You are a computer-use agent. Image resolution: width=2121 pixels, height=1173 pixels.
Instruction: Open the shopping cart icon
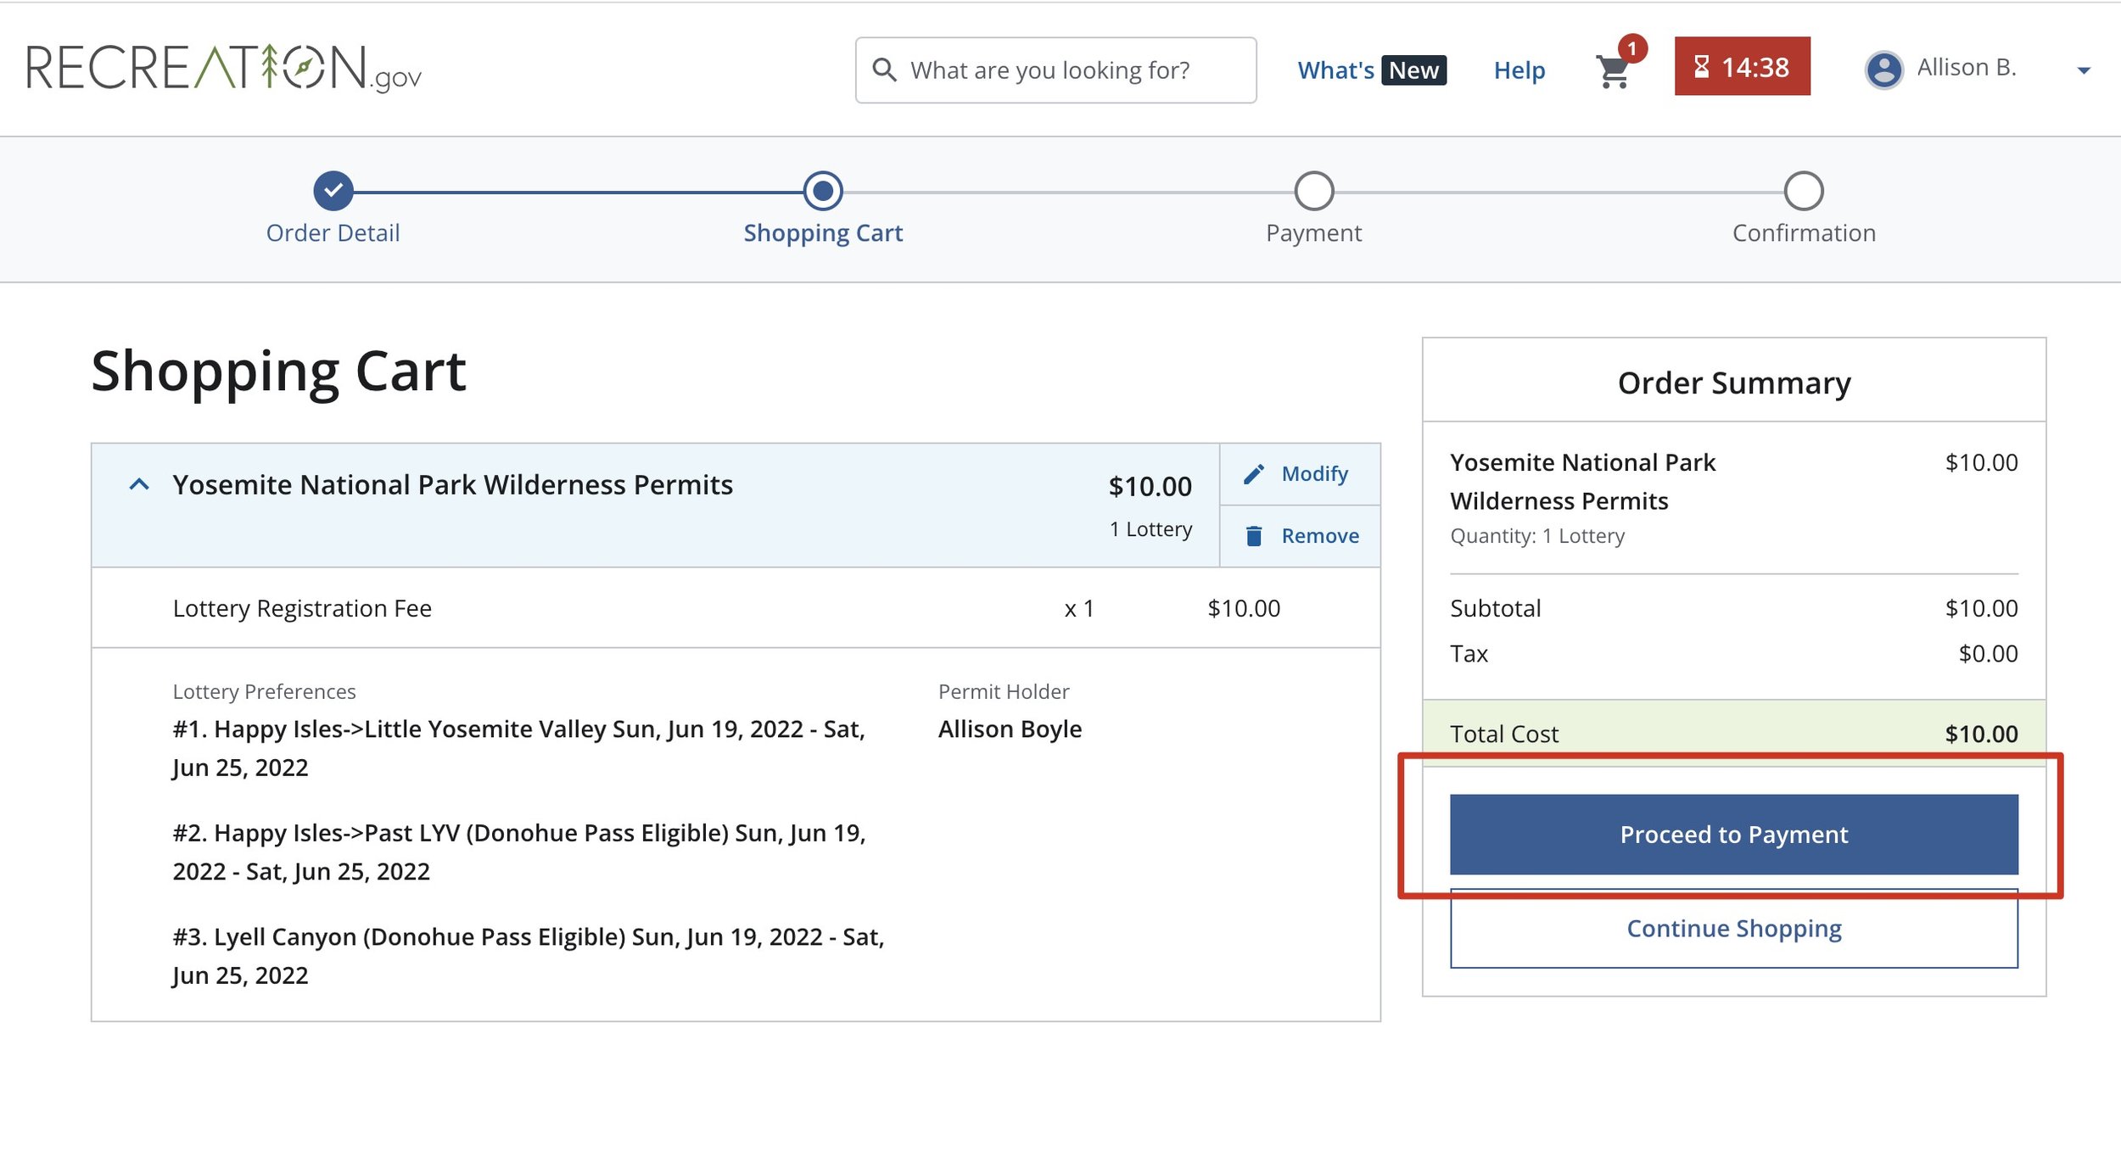(x=1612, y=71)
